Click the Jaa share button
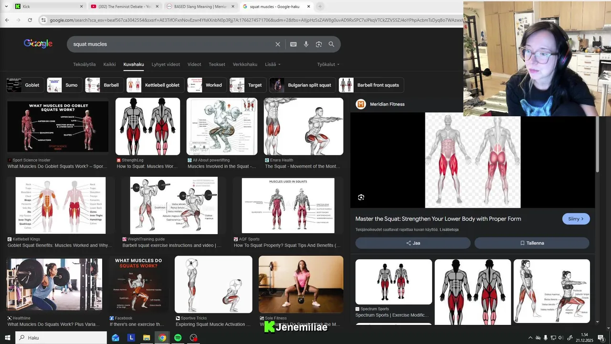 click(x=413, y=243)
